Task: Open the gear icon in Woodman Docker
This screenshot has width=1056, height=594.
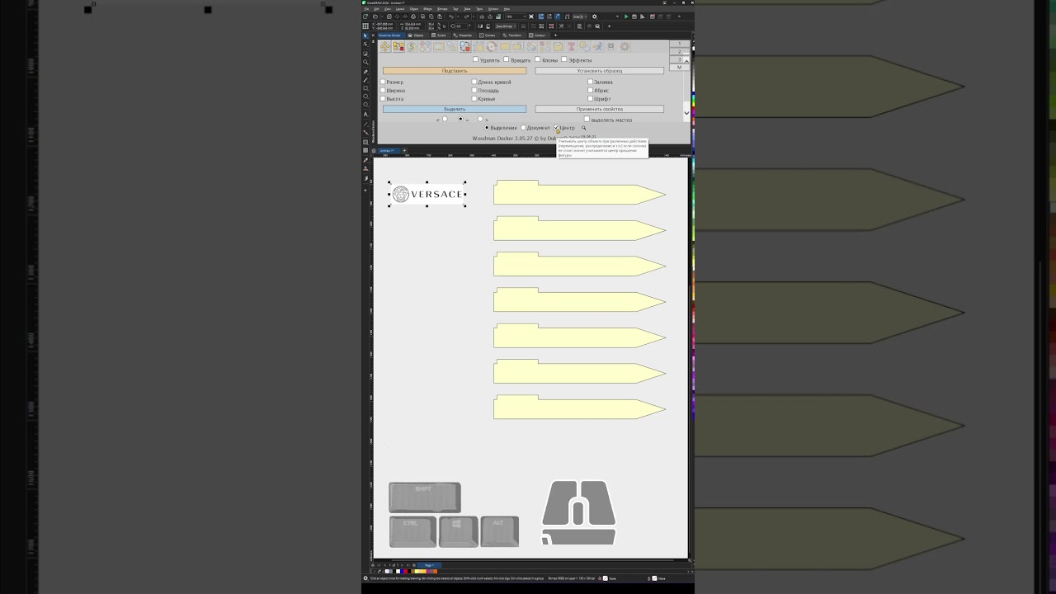Action: point(625,46)
